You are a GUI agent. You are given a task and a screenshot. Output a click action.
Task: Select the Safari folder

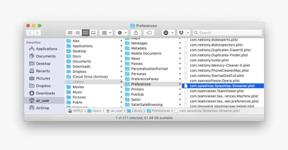coord(153,100)
